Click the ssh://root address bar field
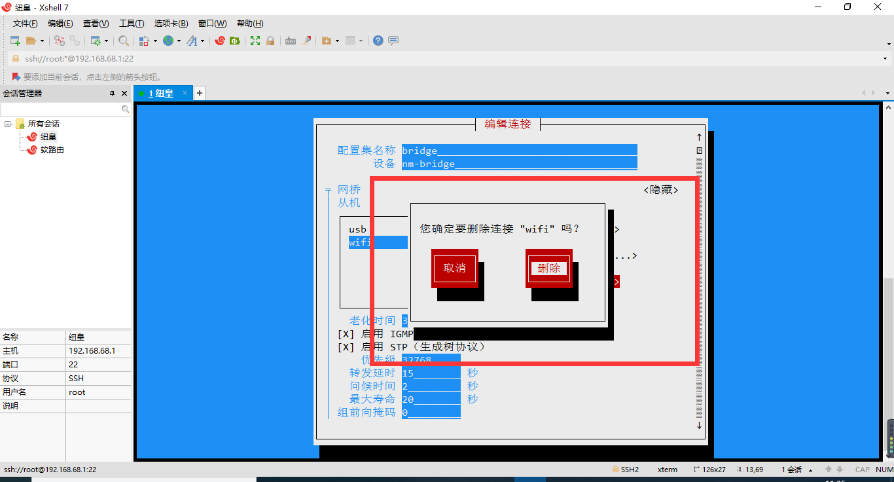 [445, 58]
